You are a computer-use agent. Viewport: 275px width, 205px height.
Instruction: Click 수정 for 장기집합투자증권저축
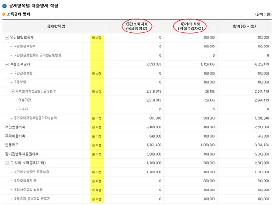pyautogui.click(x=97, y=155)
